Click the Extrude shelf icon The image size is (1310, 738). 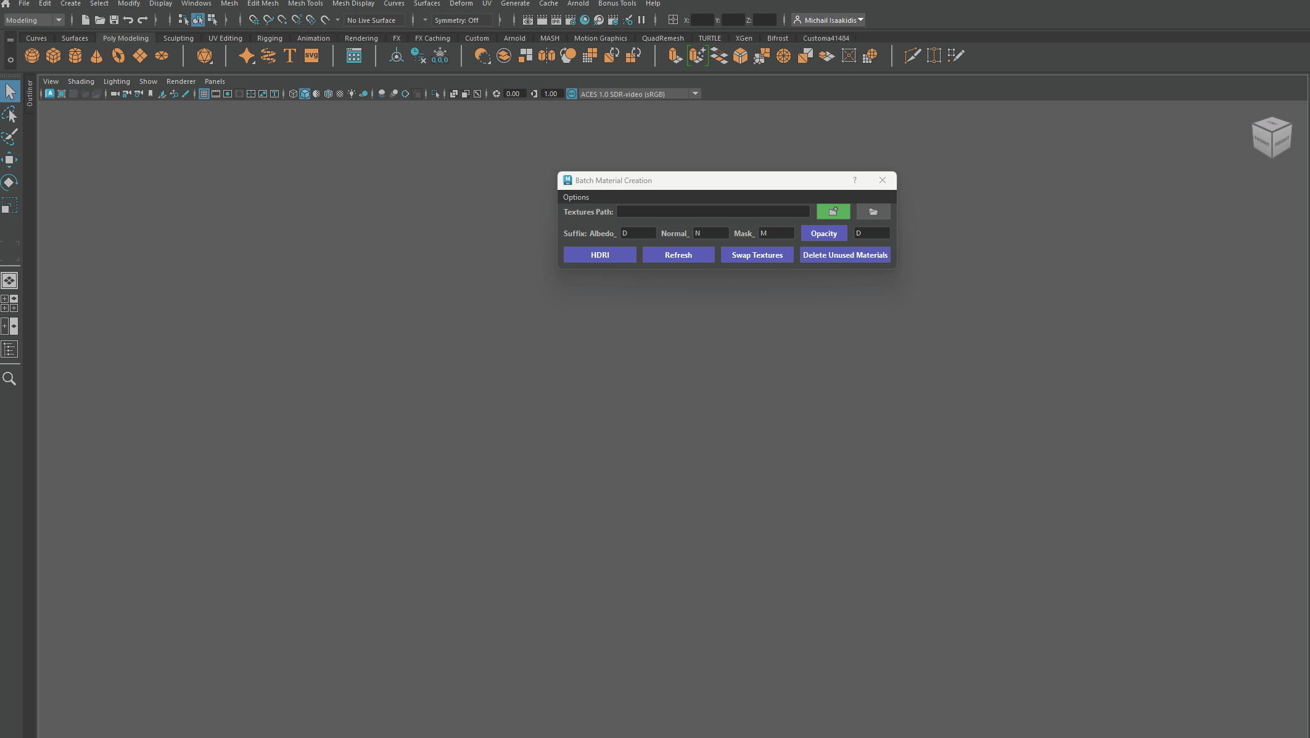[x=675, y=56]
